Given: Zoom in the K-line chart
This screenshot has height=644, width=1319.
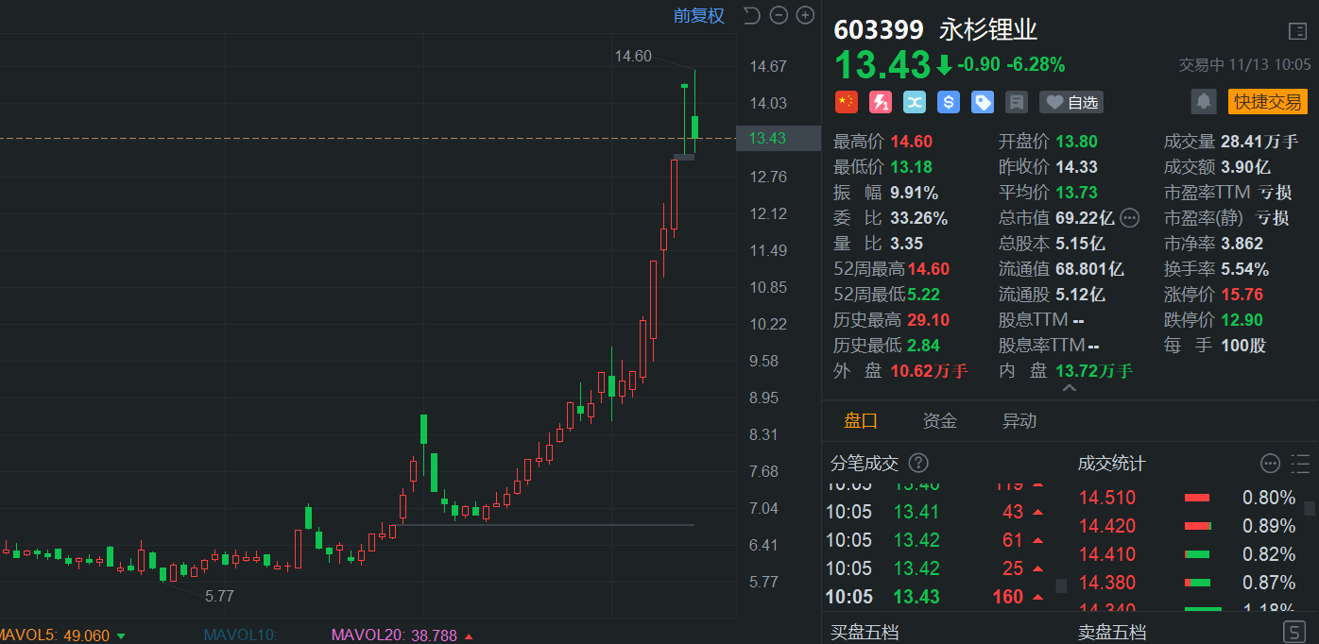Looking at the screenshot, I should point(805,15).
